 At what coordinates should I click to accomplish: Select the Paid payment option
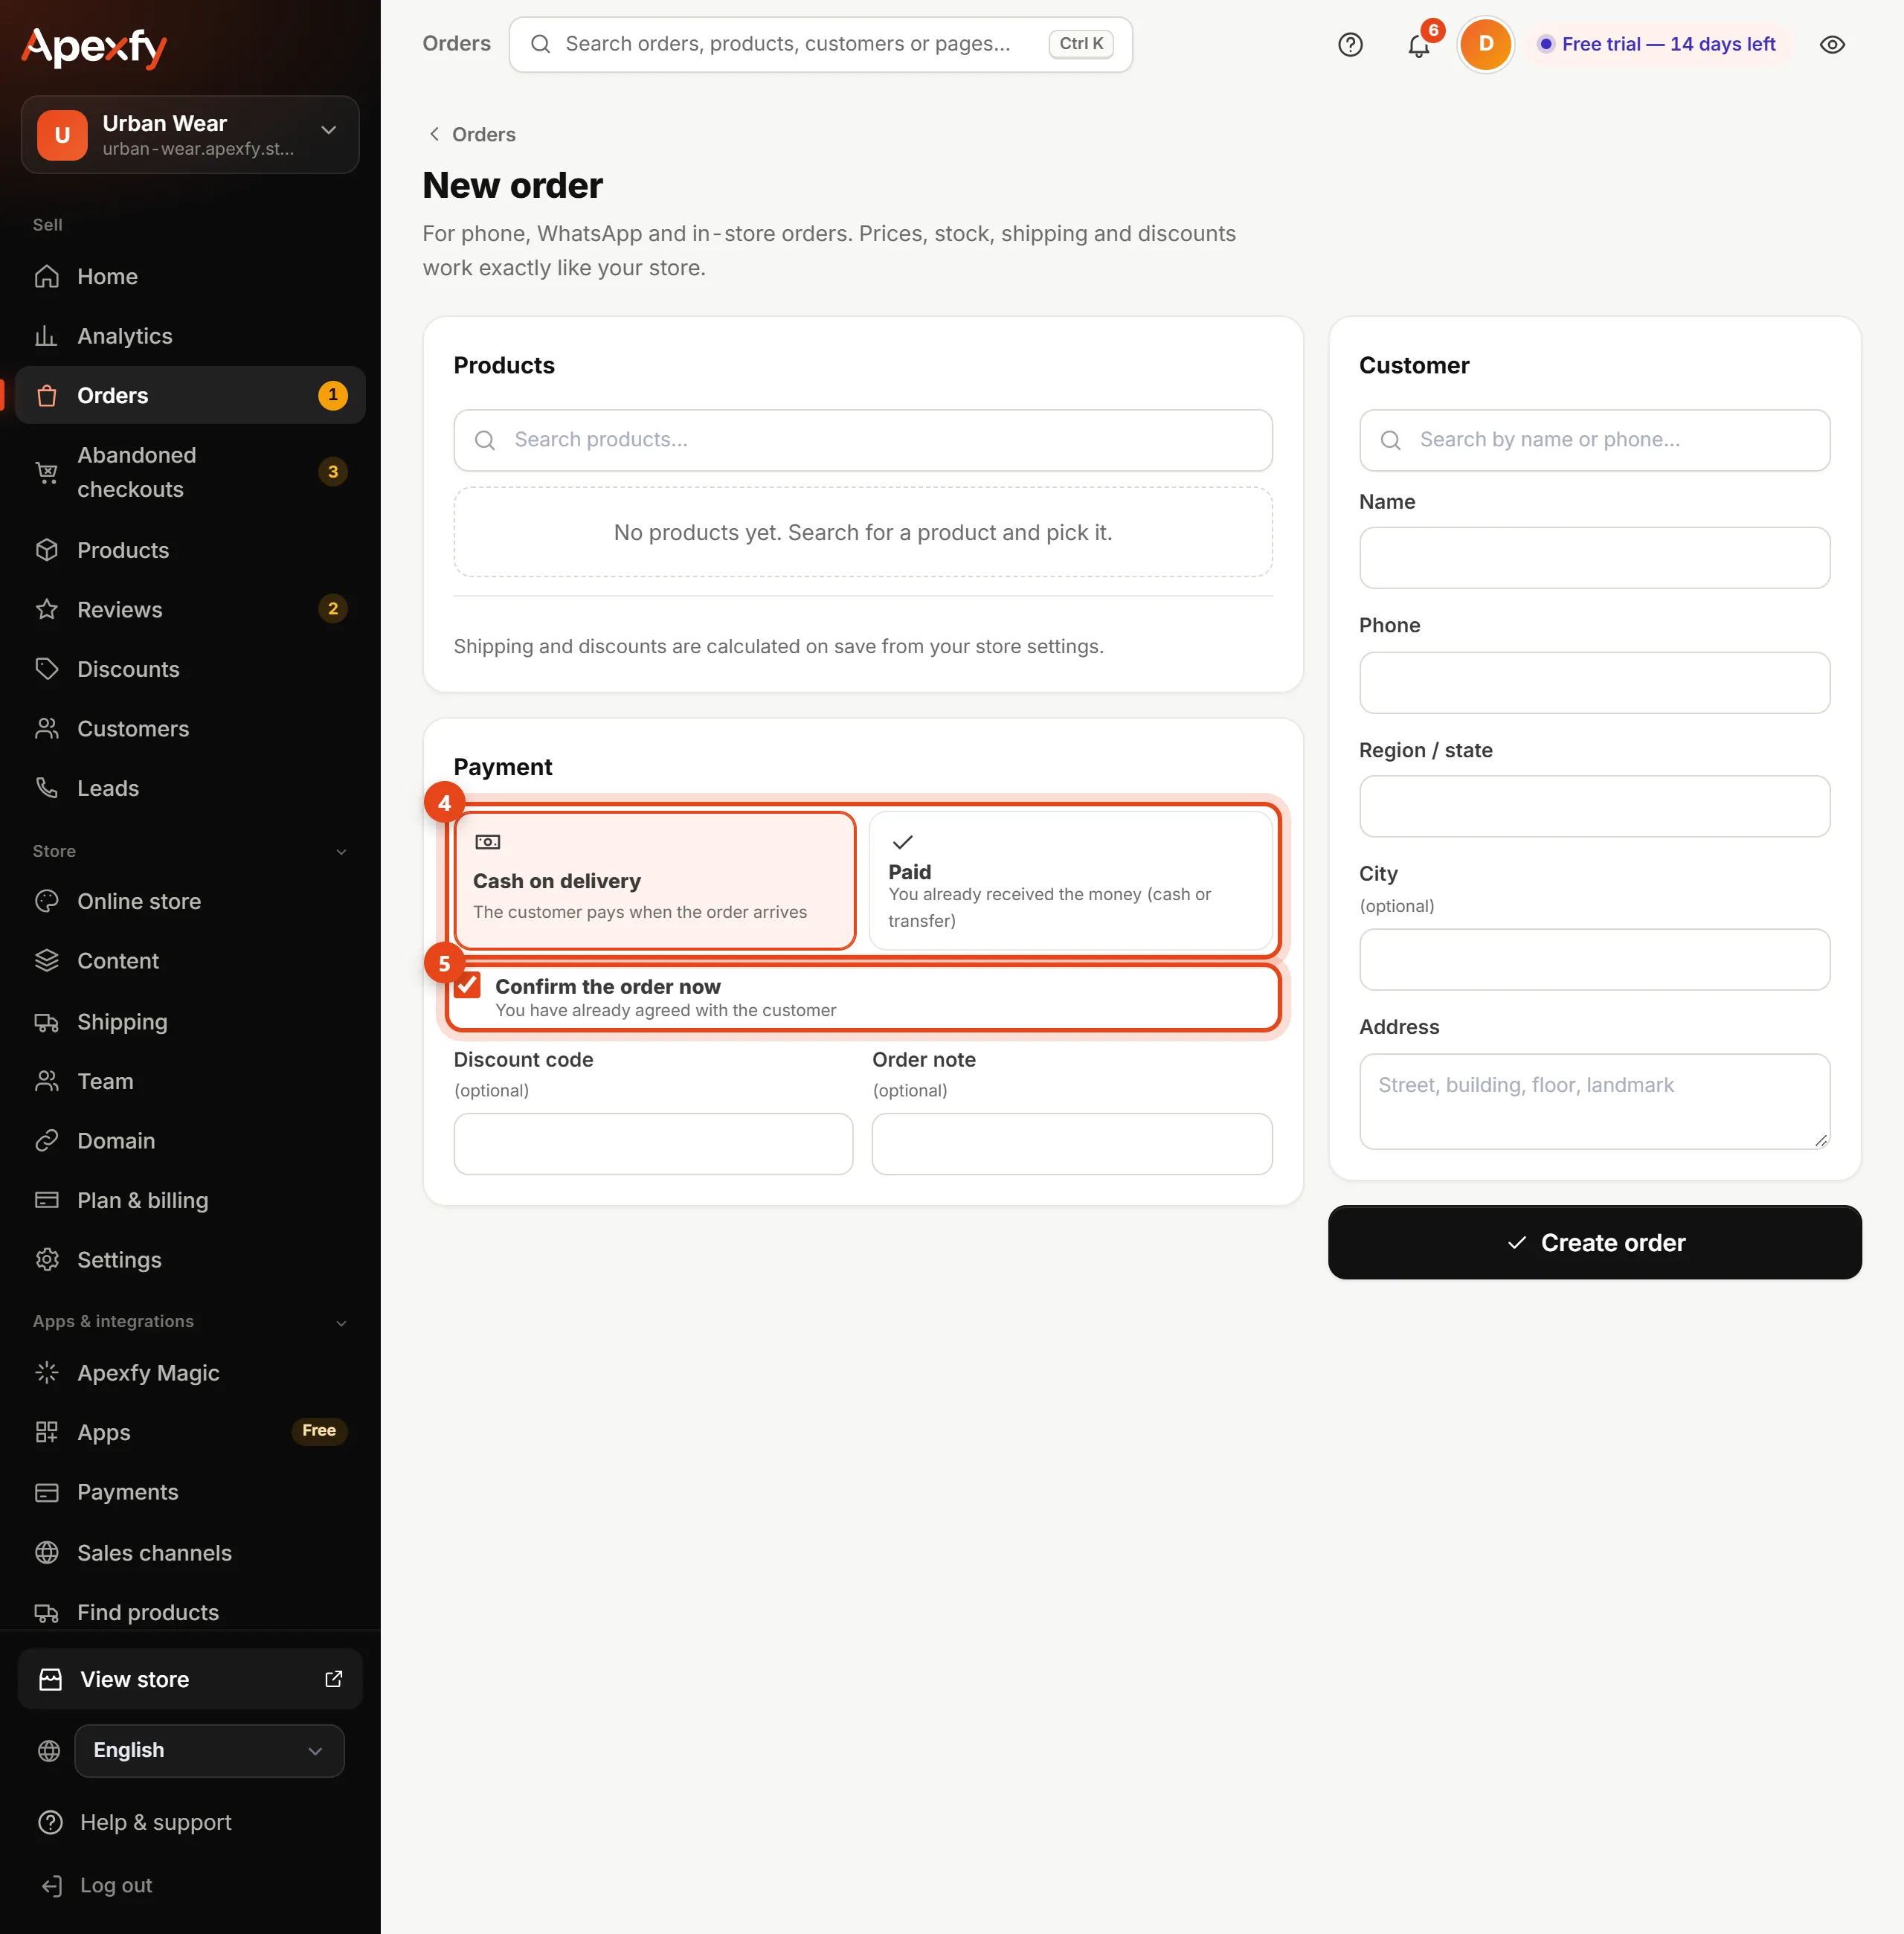(x=1071, y=880)
